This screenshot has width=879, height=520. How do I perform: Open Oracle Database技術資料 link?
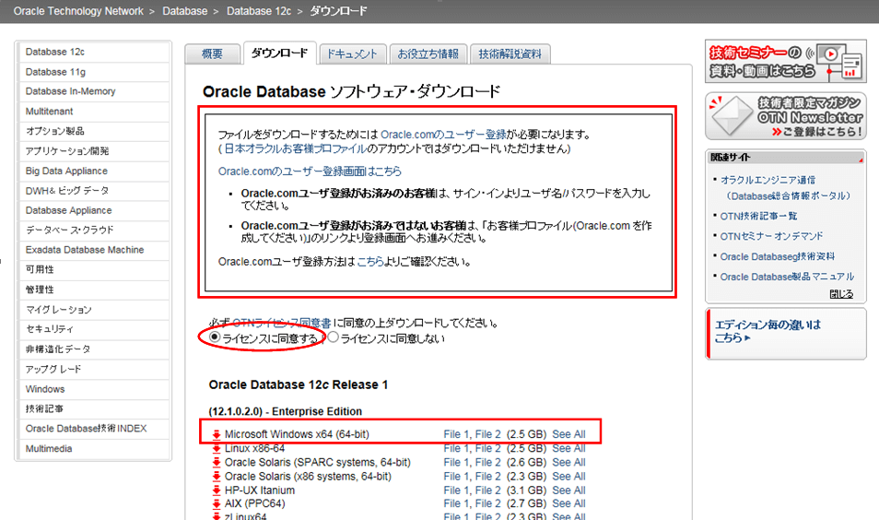(x=778, y=256)
